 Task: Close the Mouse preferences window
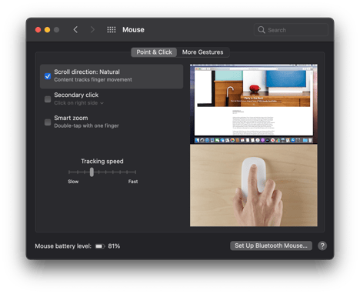point(38,30)
